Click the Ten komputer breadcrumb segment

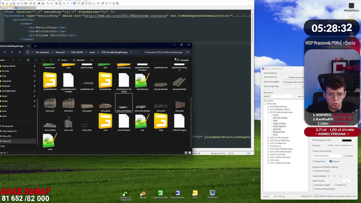(42, 52)
